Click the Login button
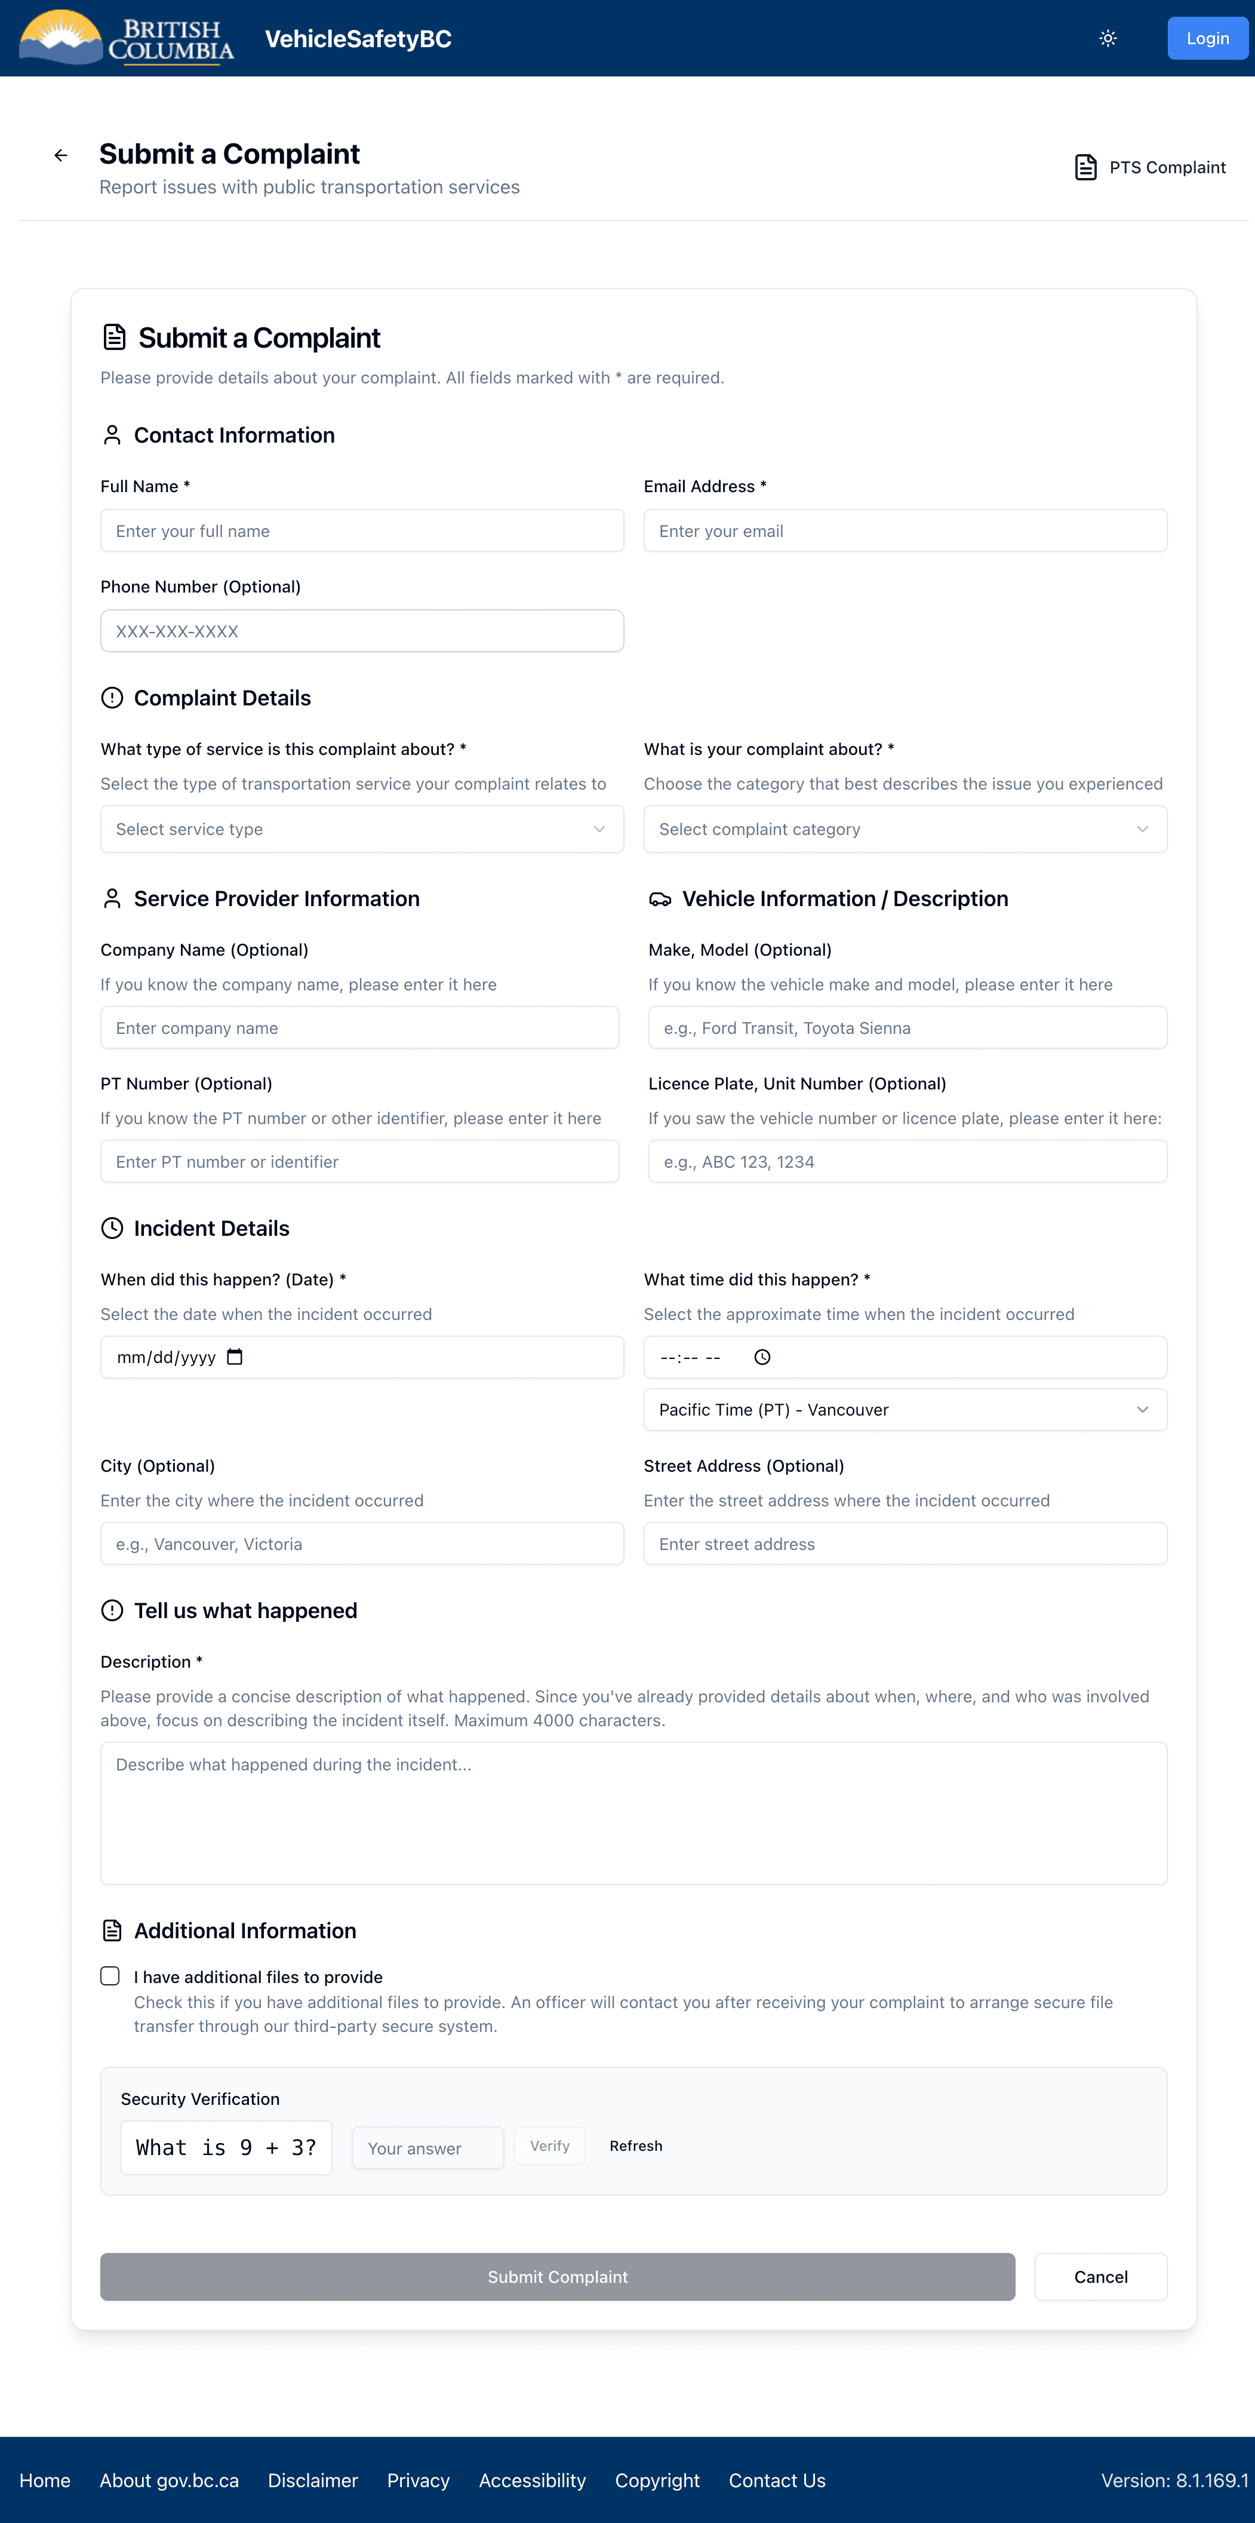 [x=1208, y=38]
